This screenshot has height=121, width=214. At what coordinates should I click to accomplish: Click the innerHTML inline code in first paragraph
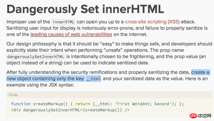[x=63, y=22]
